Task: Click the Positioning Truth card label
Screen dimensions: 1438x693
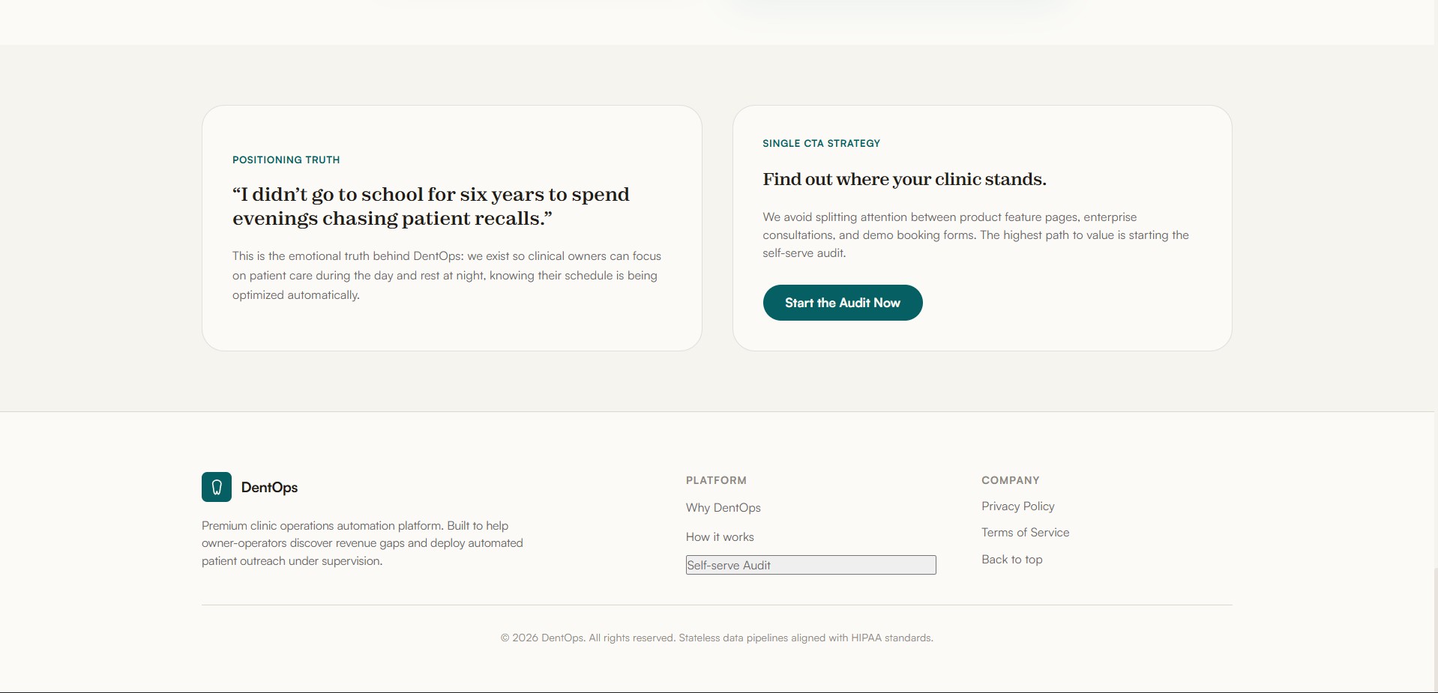Action: click(286, 160)
